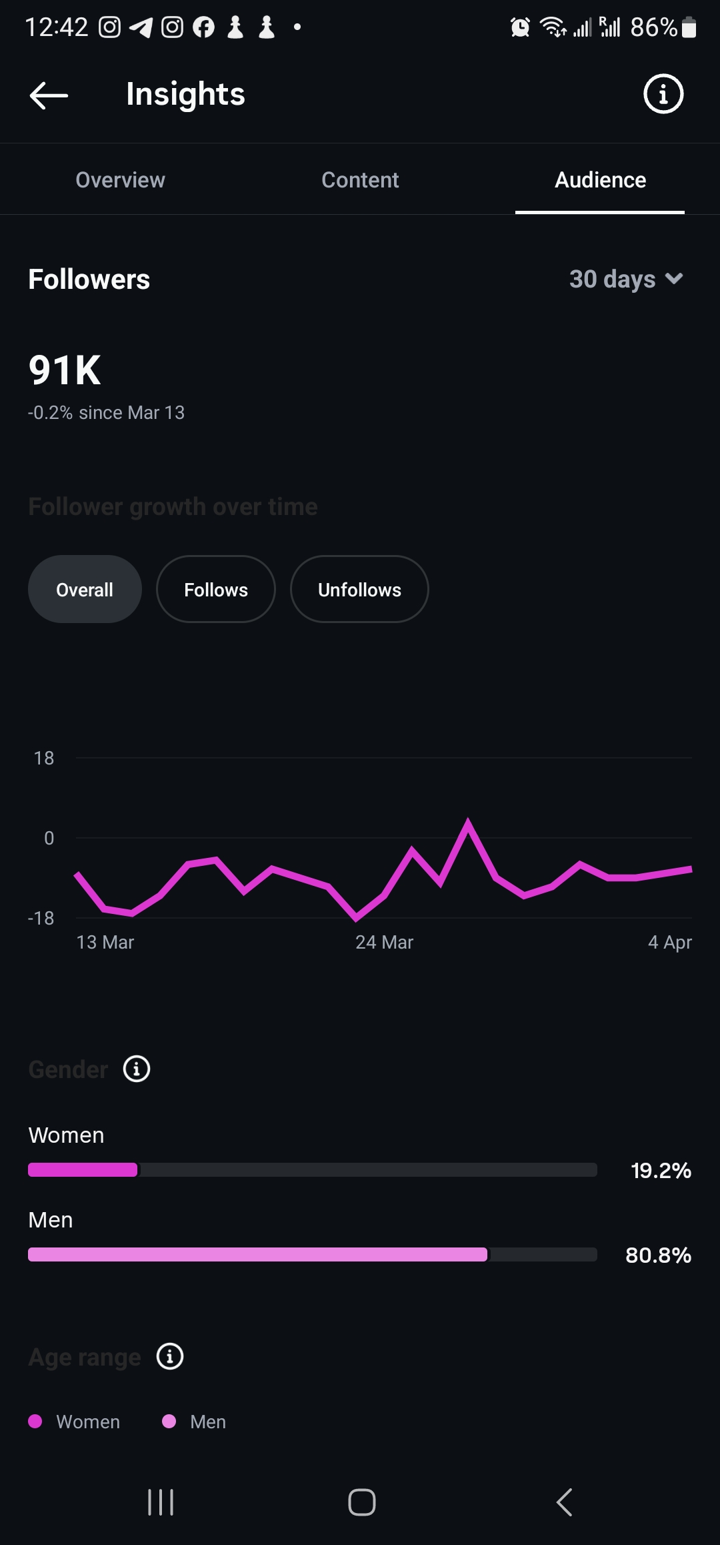The width and height of the screenshot is (720, 1545).
Task: Tap the Audience tab
Action: point(600,180)
